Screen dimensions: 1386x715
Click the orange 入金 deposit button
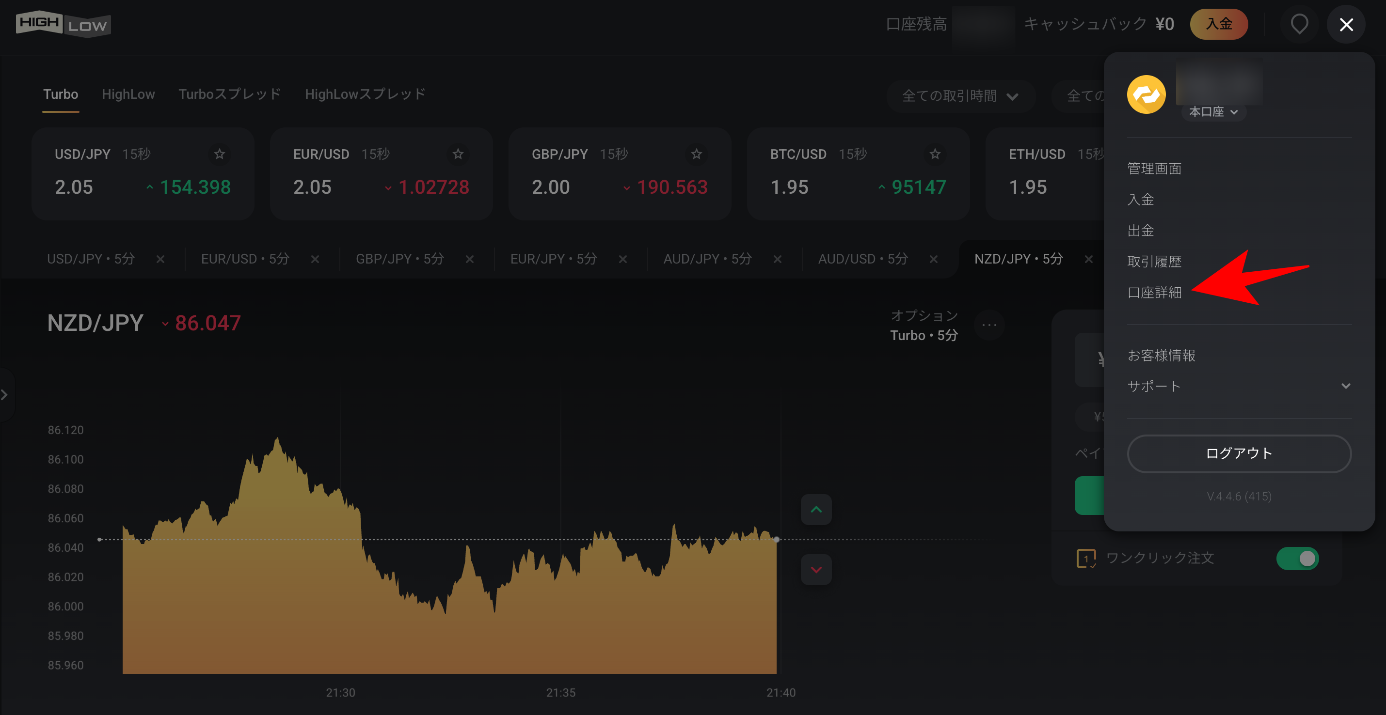tap(1219, 24)
